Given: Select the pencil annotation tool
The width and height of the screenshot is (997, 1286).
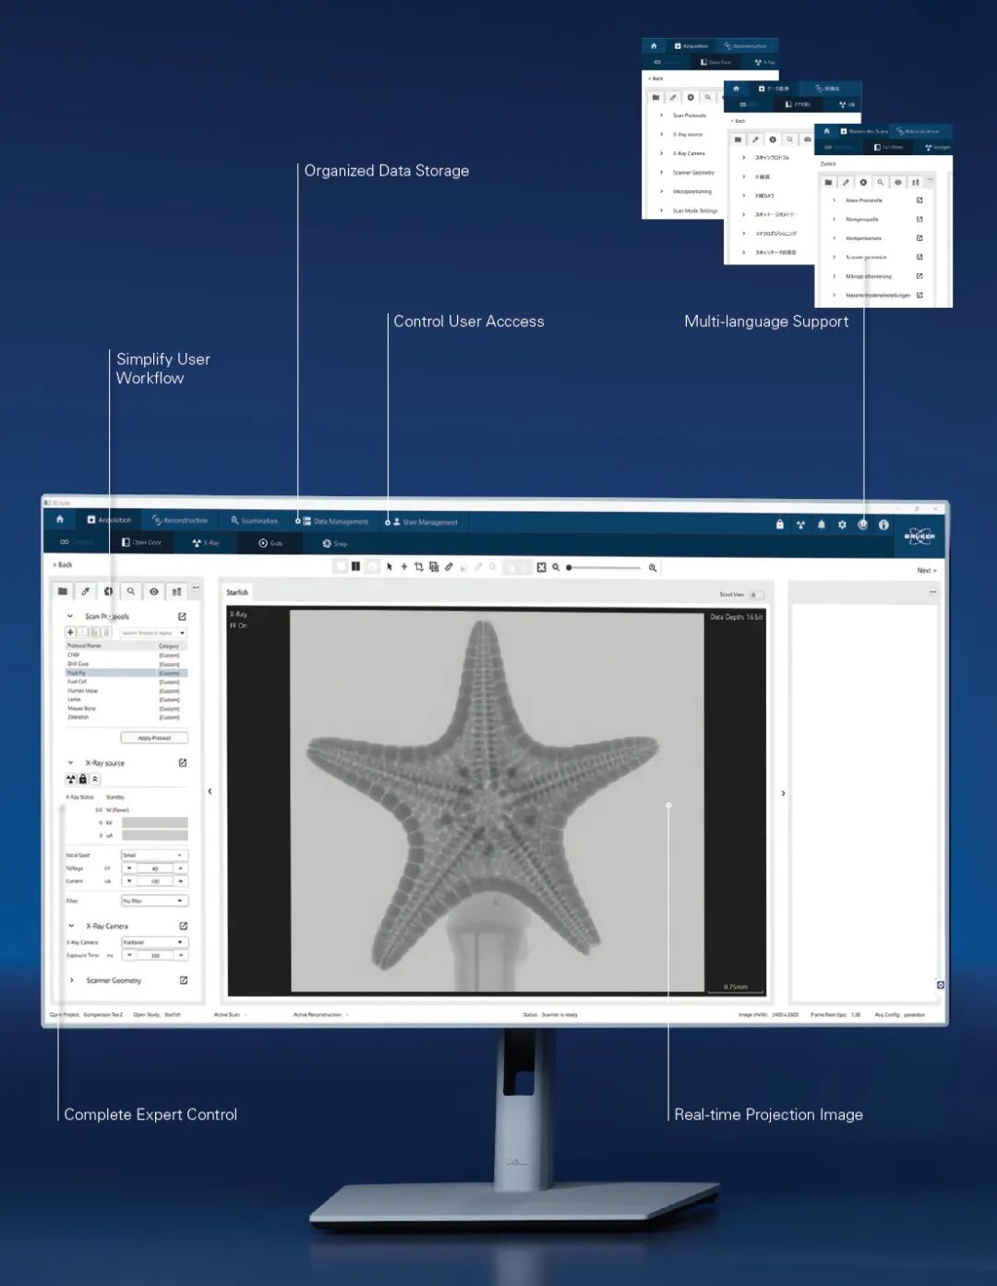Looking at the screenshot, I should 449,566.
